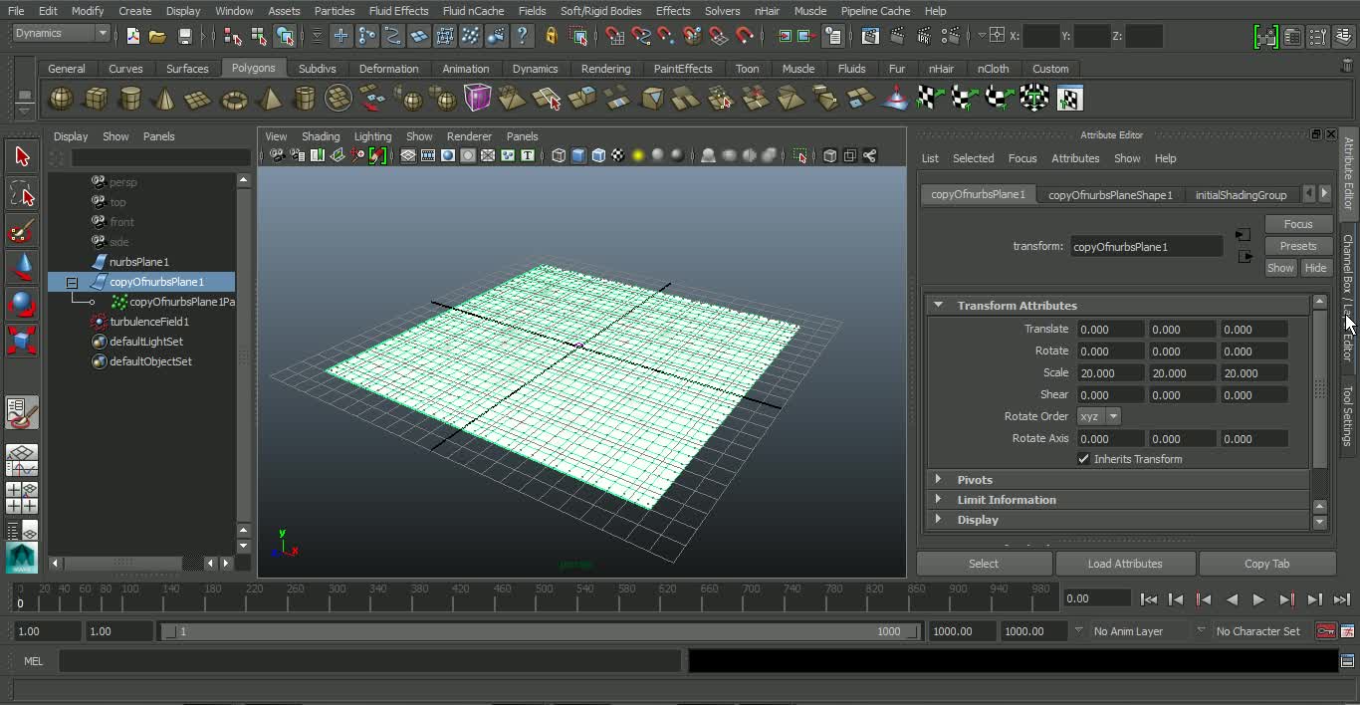Click the Focus button
This screenshot has width=1360, height=705.
pos(1298,224)
